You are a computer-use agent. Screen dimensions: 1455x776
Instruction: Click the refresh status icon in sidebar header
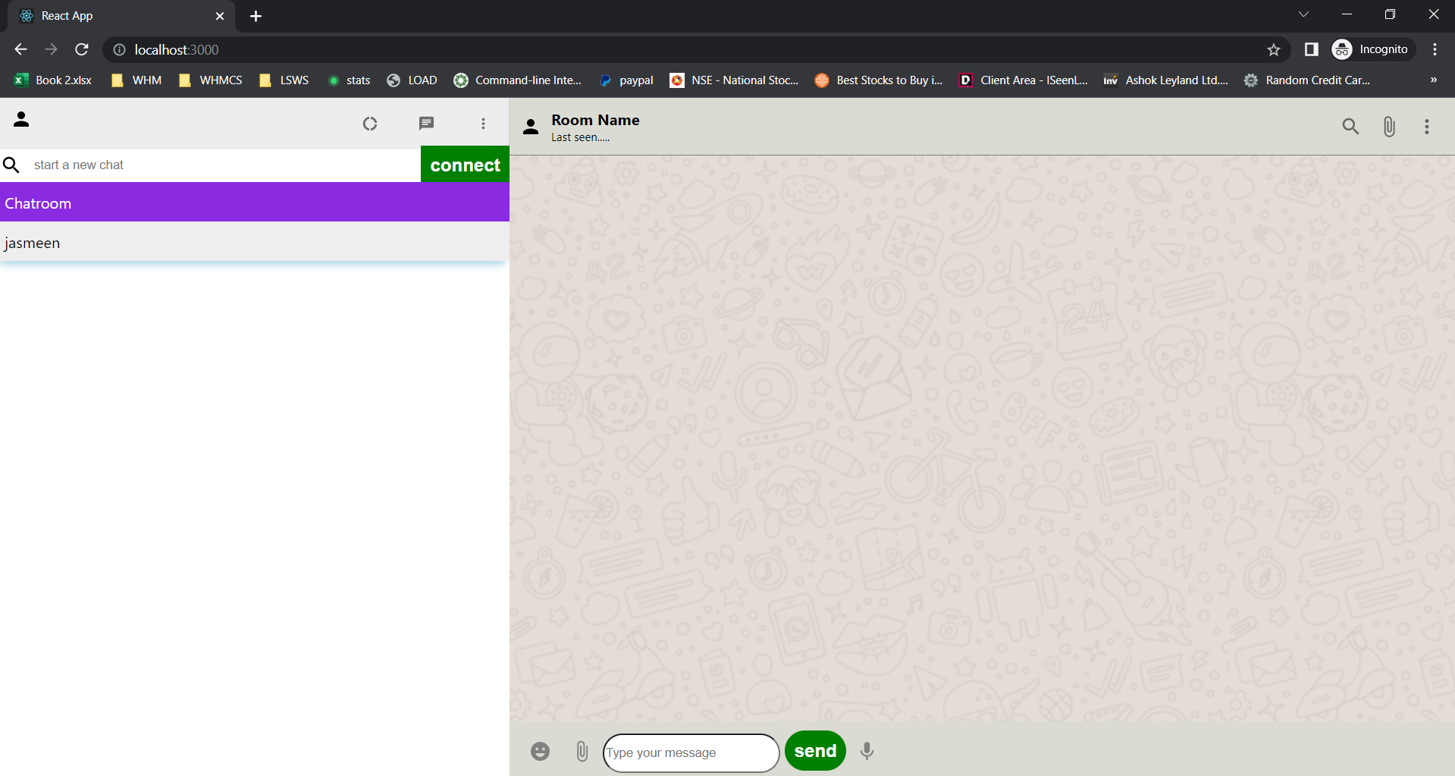pyautogui.click(x=370, y=123)
